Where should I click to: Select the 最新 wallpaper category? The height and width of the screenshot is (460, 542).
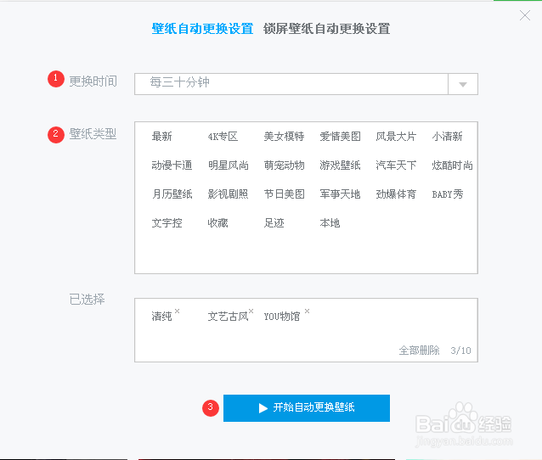[x=161, y=137]
